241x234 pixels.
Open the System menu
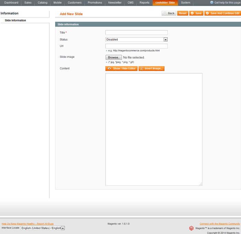click(186, 3)
